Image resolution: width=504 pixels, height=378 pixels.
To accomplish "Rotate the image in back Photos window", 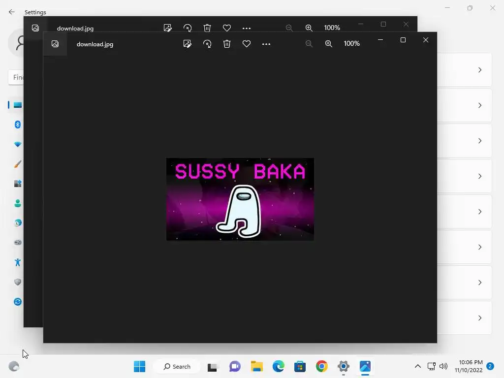I will coord(188,28).
